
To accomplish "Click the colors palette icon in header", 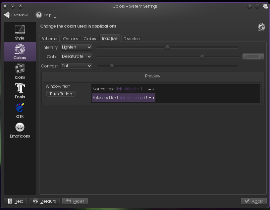I will click(262, 27).
